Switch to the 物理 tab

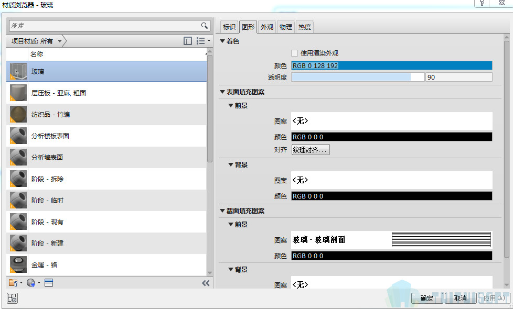click(286, 27)
